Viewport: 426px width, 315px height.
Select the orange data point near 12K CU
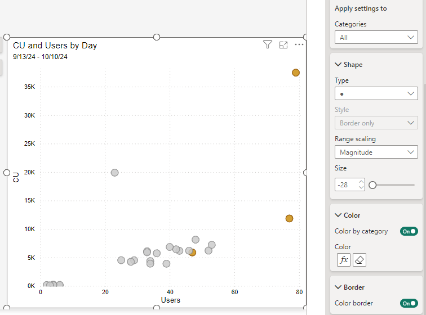[x=289, y=218]
